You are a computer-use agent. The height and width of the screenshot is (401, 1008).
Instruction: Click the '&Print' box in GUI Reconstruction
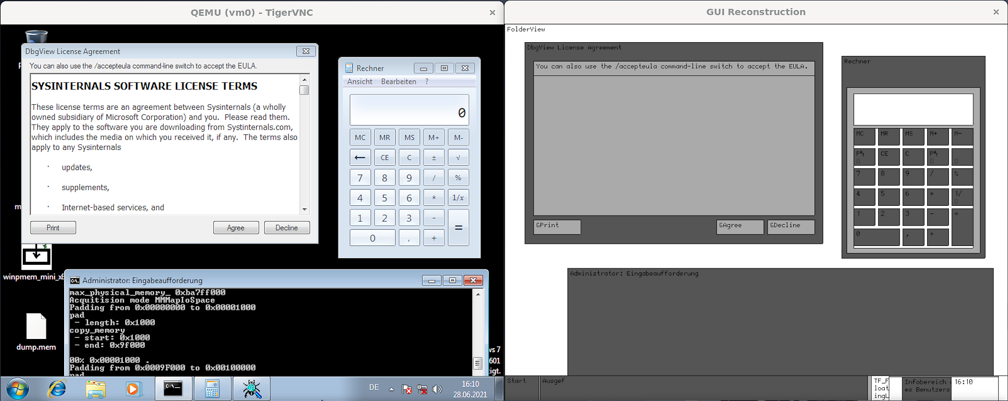click(x=557, y=227)
